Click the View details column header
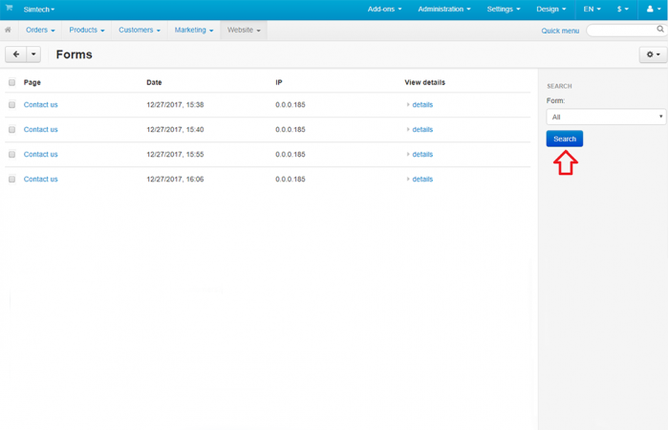Image resolution: width=669 pixels, height=430 pixels. tap(424, 82)
